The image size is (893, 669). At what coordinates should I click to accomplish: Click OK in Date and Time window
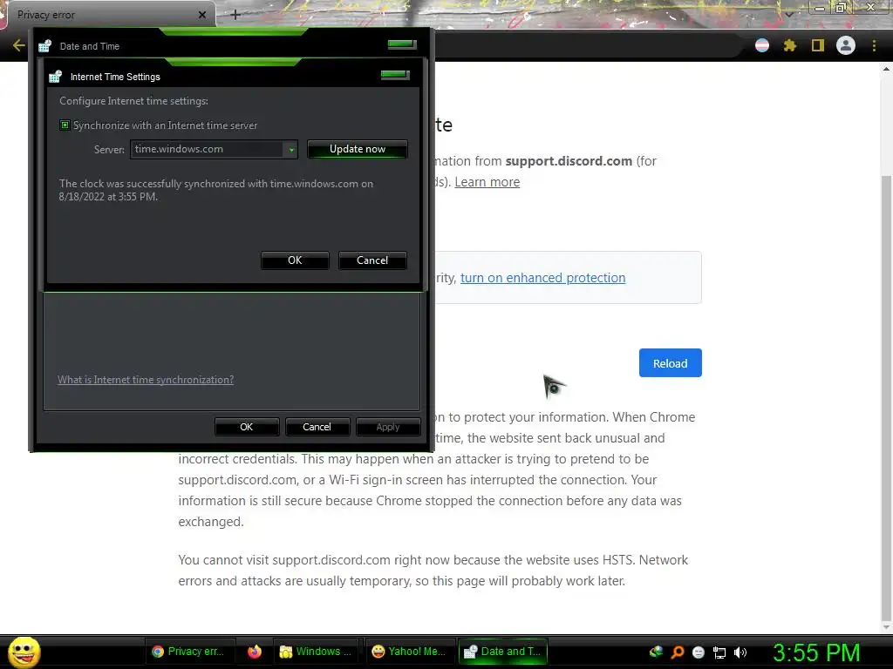[x=246, y=427]
